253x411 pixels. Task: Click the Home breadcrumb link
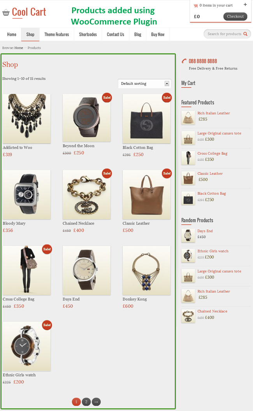(x=19, y=48)
